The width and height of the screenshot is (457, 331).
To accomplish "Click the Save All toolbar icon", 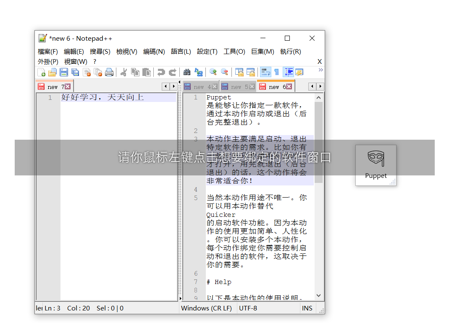I will coord(75,72).
